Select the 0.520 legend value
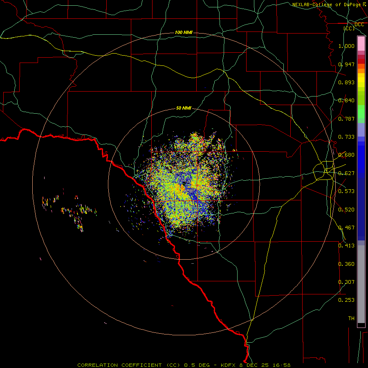Screen dimensions: 368x368 click(x=346, y=210)
